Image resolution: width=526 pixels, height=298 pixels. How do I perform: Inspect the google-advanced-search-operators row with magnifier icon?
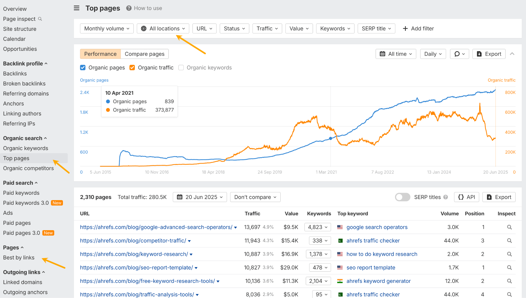pyautogui.click(x=509, y=227)
